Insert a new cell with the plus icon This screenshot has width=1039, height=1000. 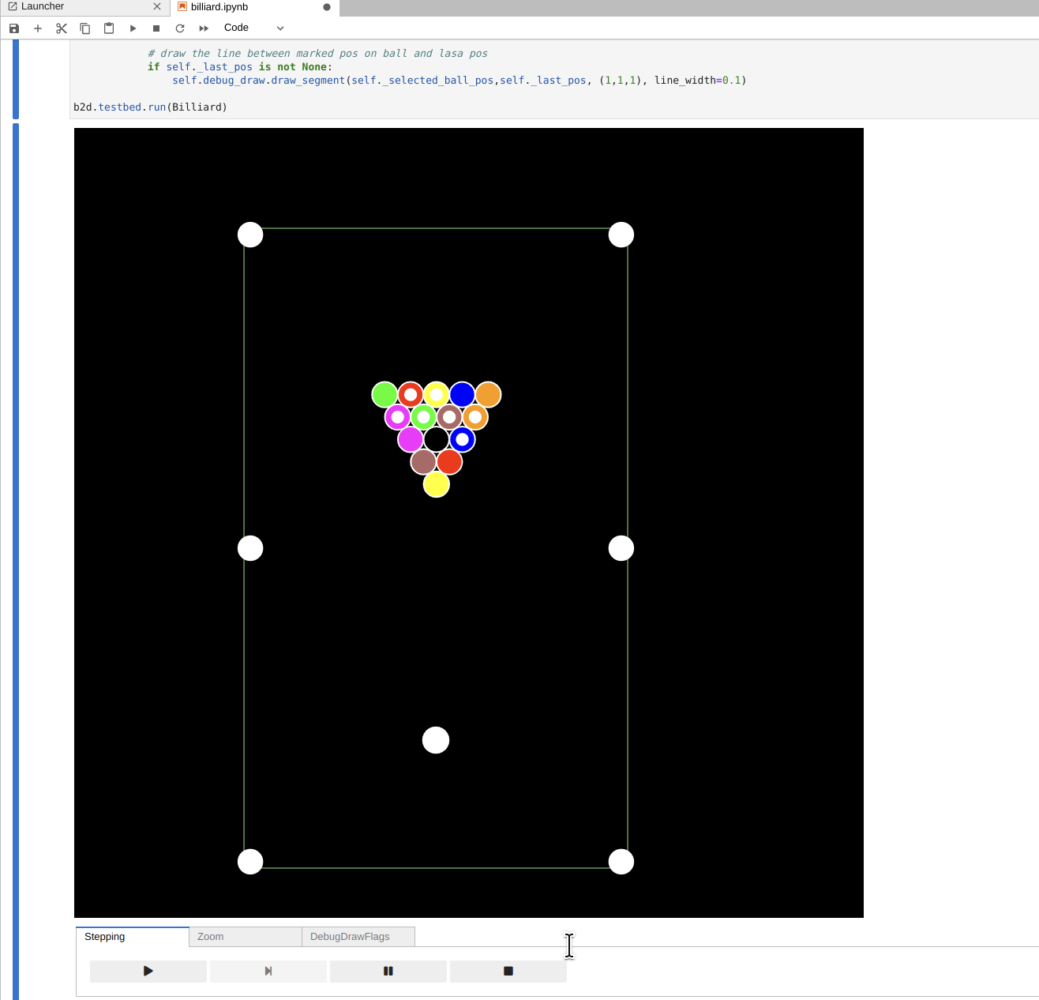point(38,28)
